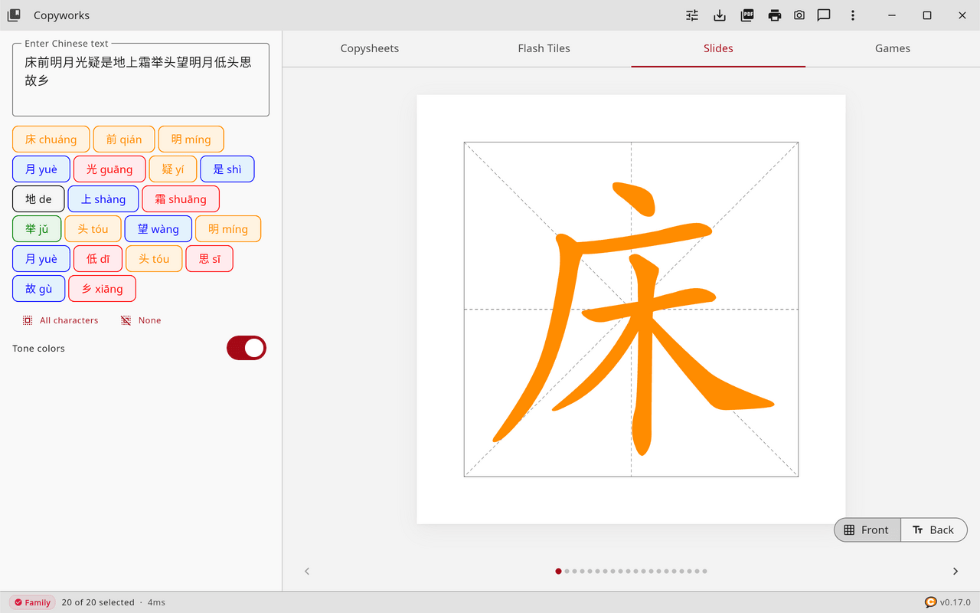The image size is (980, 613).
Task: Toggle the 故 gù character chip
Action: coord(39,289)
